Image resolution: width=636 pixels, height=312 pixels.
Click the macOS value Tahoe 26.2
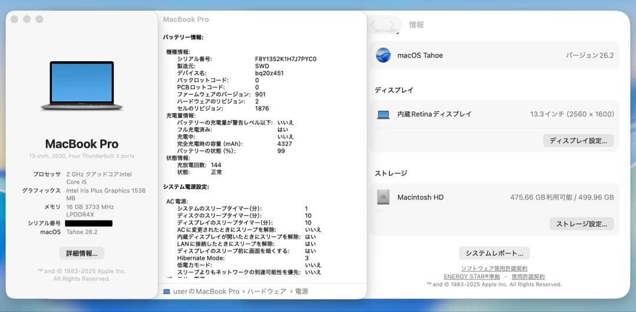(x=81, y=232)
